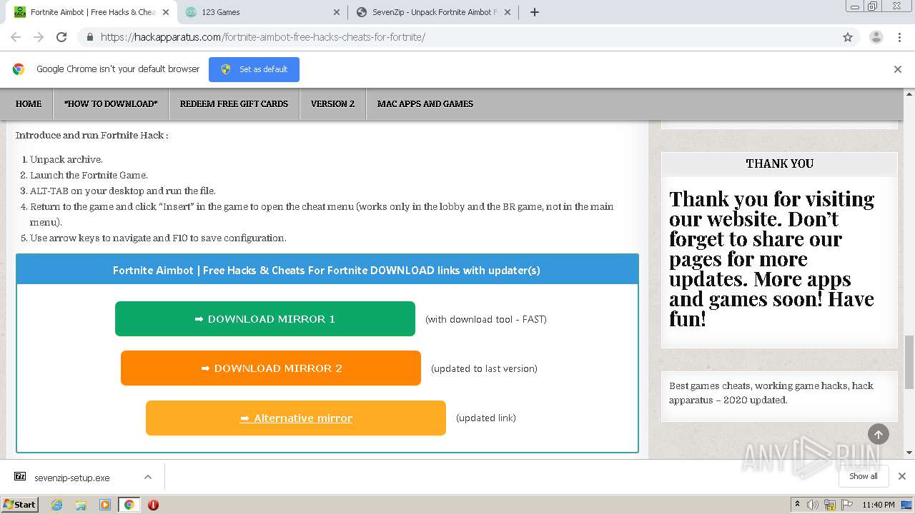Screen dimensions: 915x514
Task: Switch to the SevenZip Unpack tab
Action: point(434,12)
